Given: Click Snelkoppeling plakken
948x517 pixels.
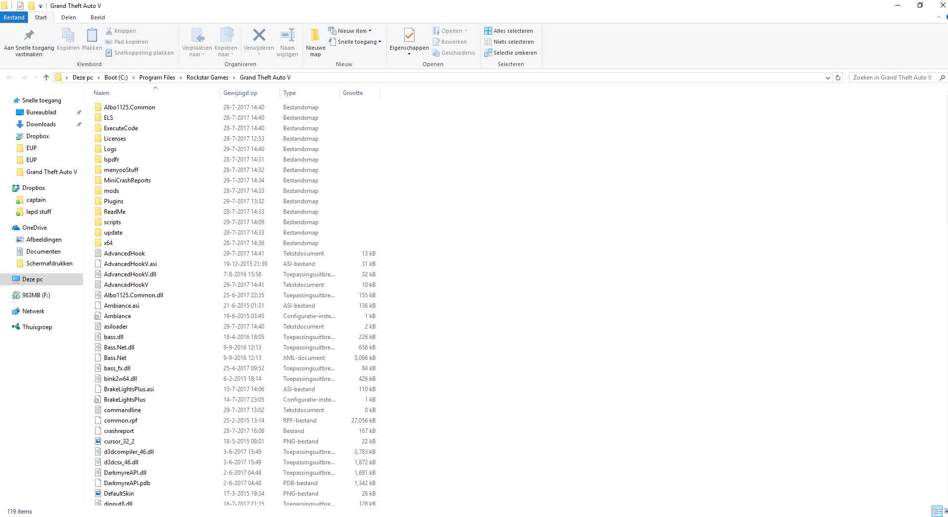Looking at the screenshot, I should coord(139,53).
